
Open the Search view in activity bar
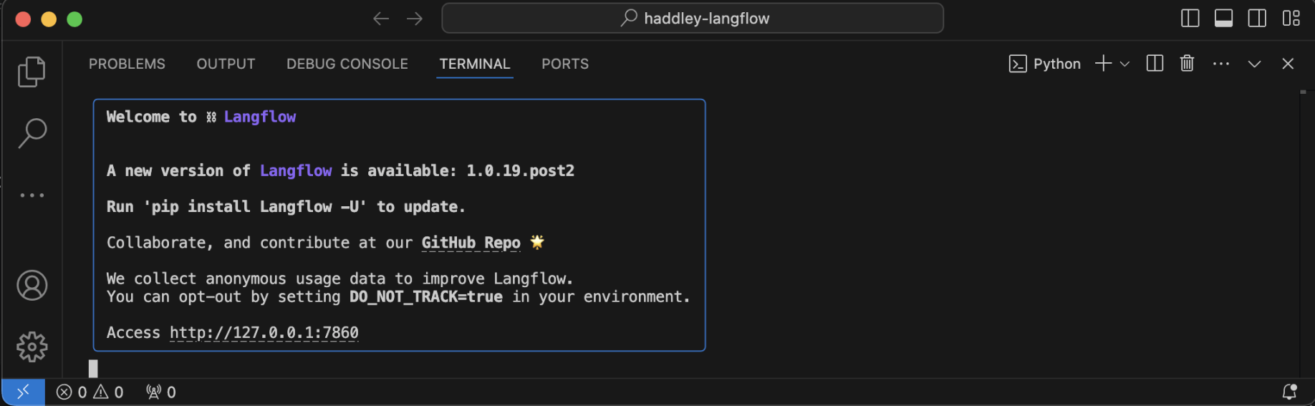32,133
